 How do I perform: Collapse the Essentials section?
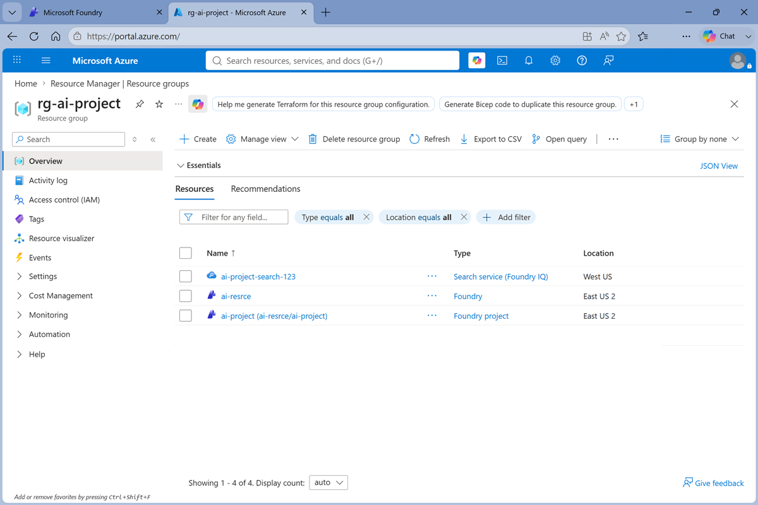(x=199, y=165)
